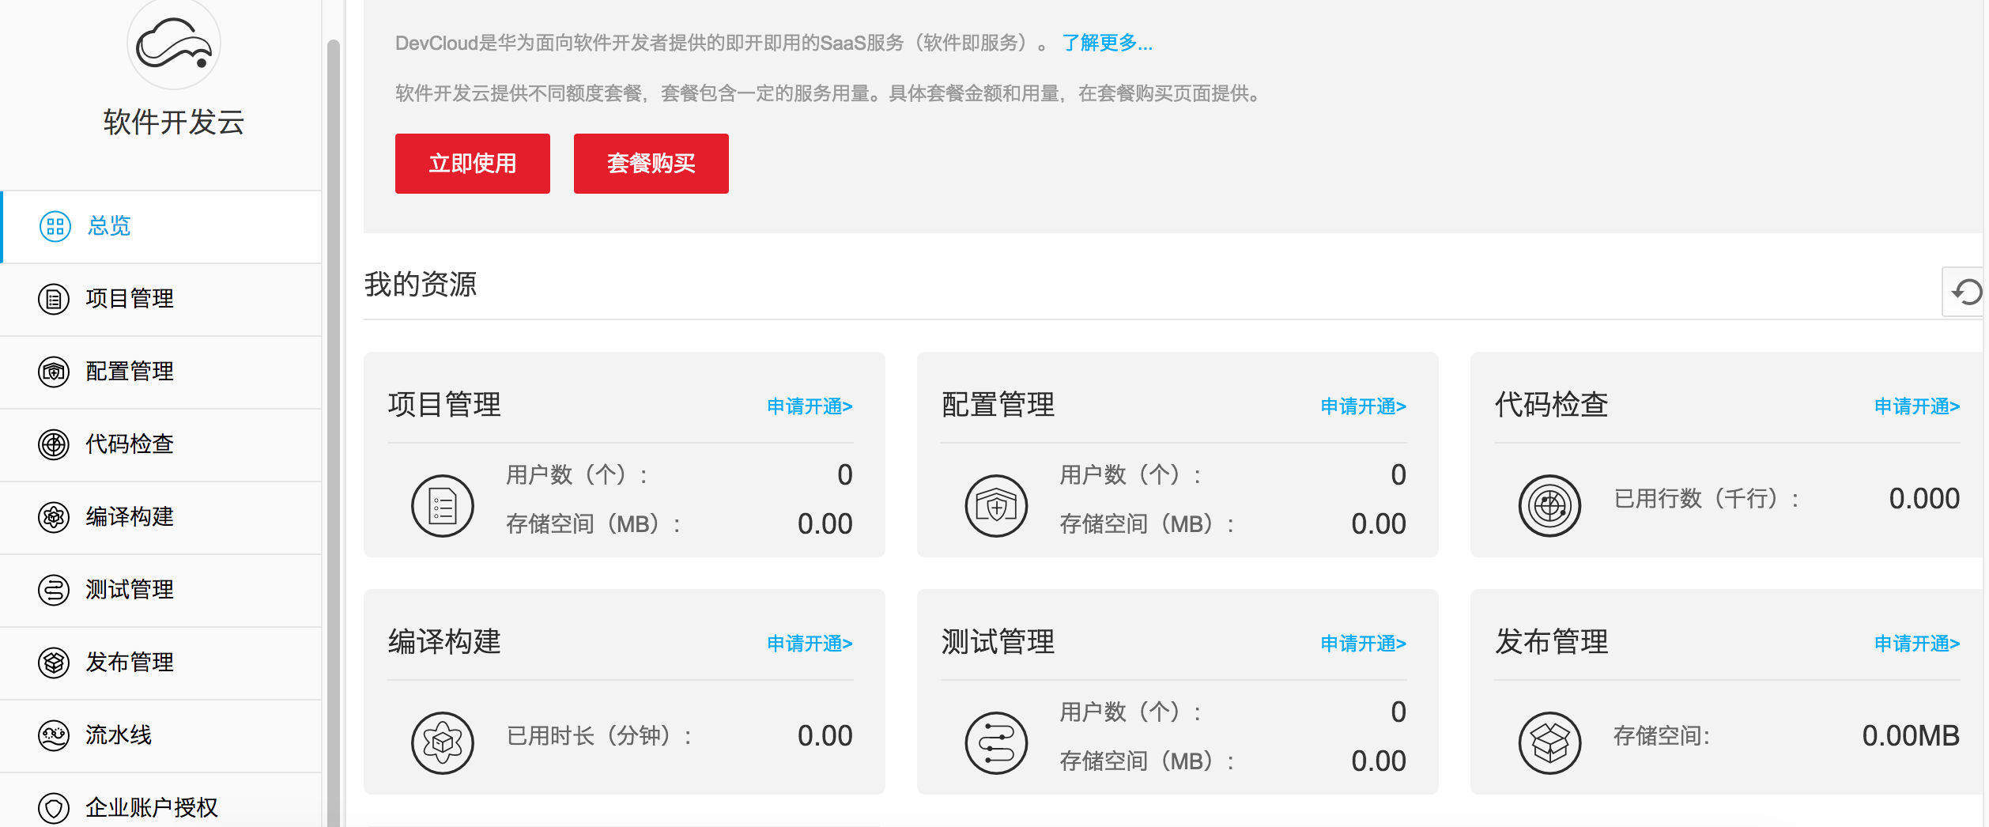1989x827 pixels.
Task: Click 代码检查 sidebar target icon
Action: click(x=54, y=444)
